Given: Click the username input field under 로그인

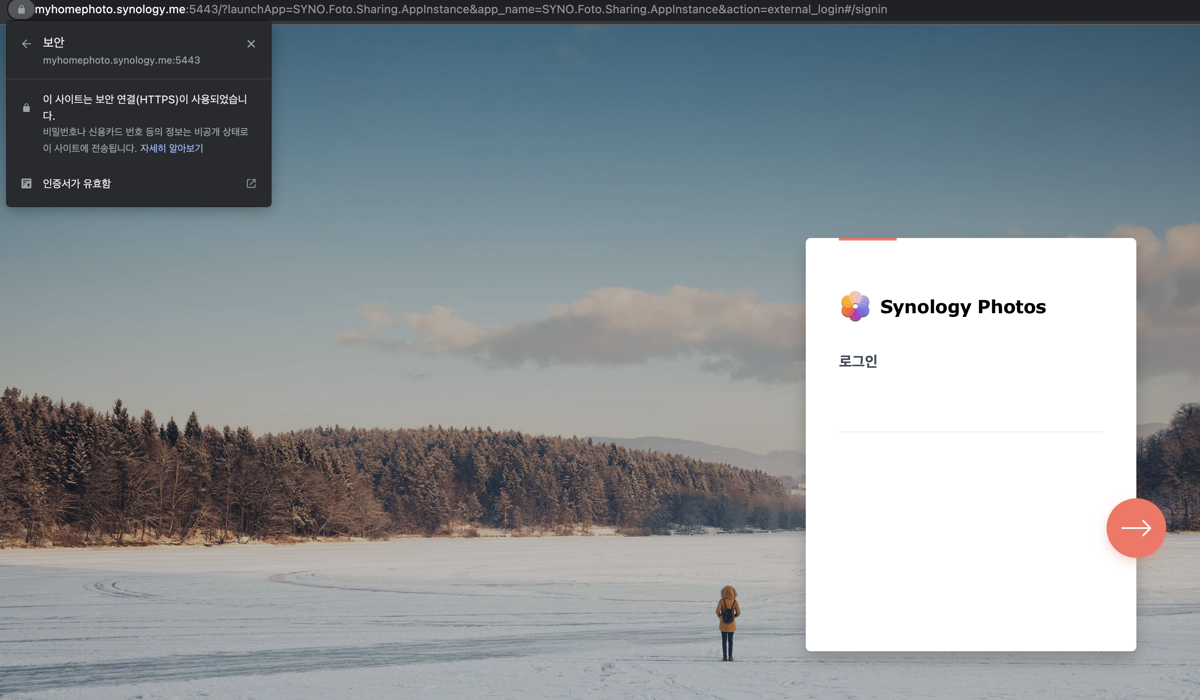Looking at the screenshot, I should click(x=971, y=418).
